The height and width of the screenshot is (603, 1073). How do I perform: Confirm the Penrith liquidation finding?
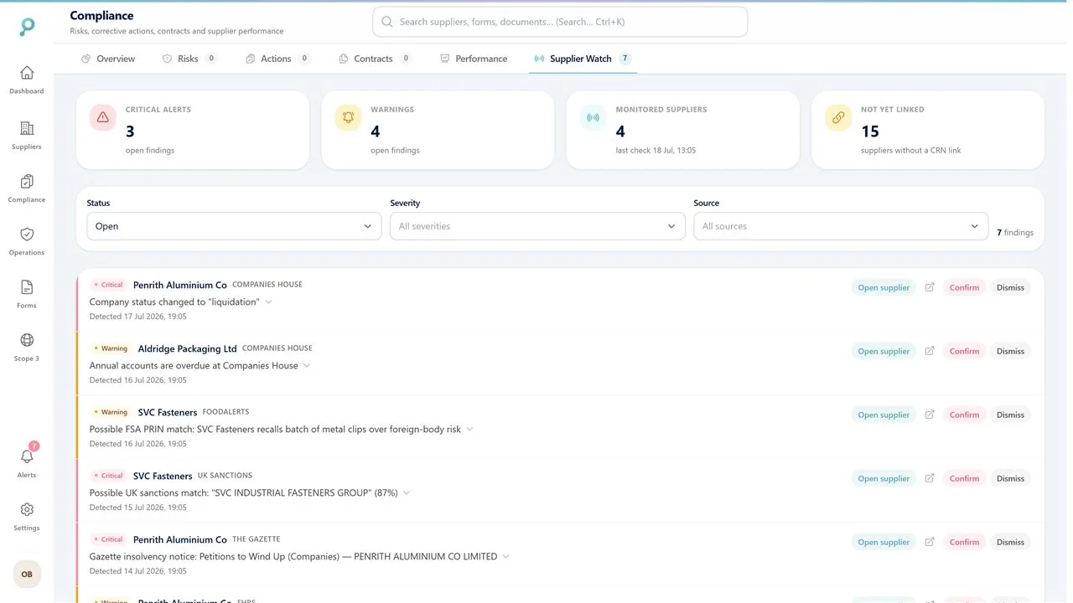[x=964, y=287]
